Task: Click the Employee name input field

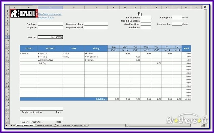Action: (50, 24)
